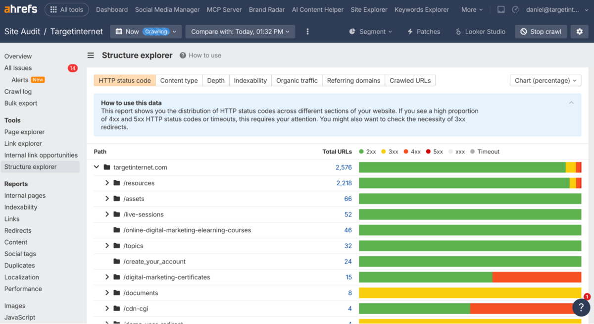Expand the /topics folder
Screen dimensions: 594x324
click(x=107, y=246)
